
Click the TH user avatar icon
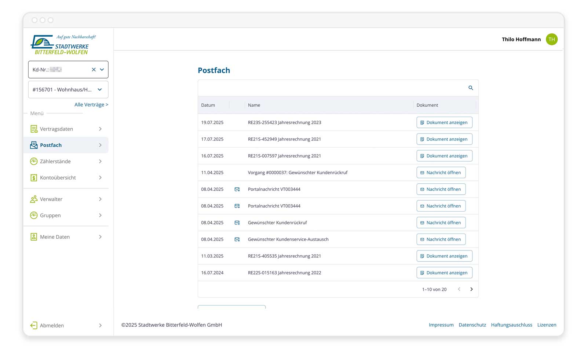[551, 39]
